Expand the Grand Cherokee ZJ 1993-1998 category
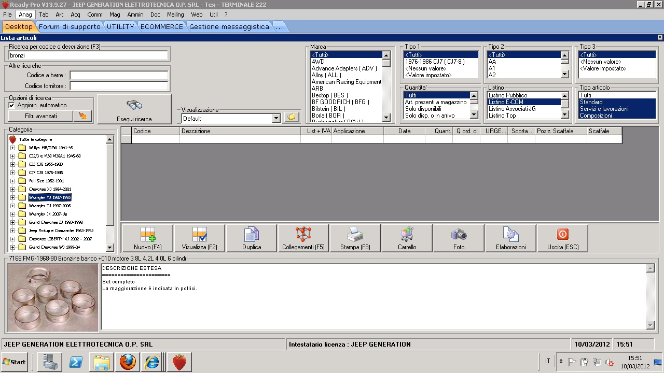The width and height of the screenshot is (664, 373). (13, 222)
